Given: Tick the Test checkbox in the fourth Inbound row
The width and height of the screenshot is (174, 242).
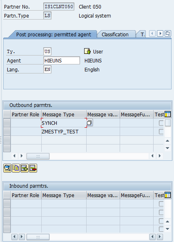Looking at the screenshot, I should [161, 229].
